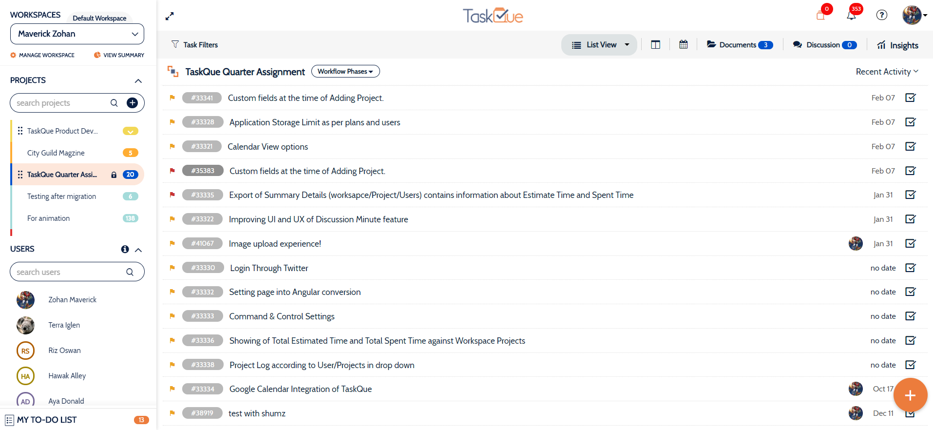
Task: Open the Documents tab
Action: pos(739,45)
